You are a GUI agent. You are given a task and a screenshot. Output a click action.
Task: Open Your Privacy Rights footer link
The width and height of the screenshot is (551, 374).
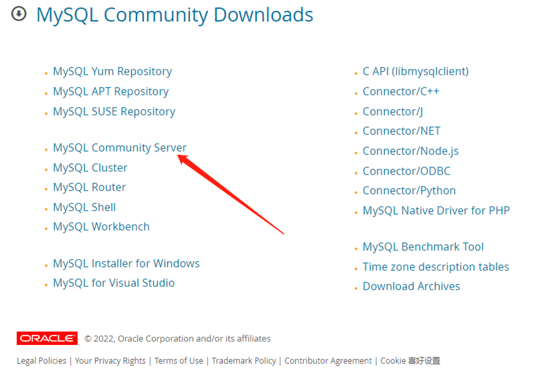click(110, 361)
